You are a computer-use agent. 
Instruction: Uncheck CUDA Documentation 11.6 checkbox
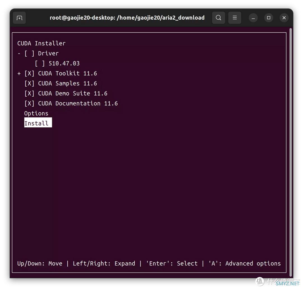29,104
